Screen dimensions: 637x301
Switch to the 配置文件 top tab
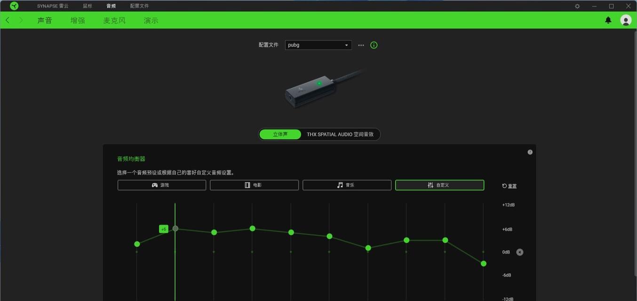[139, 6]
